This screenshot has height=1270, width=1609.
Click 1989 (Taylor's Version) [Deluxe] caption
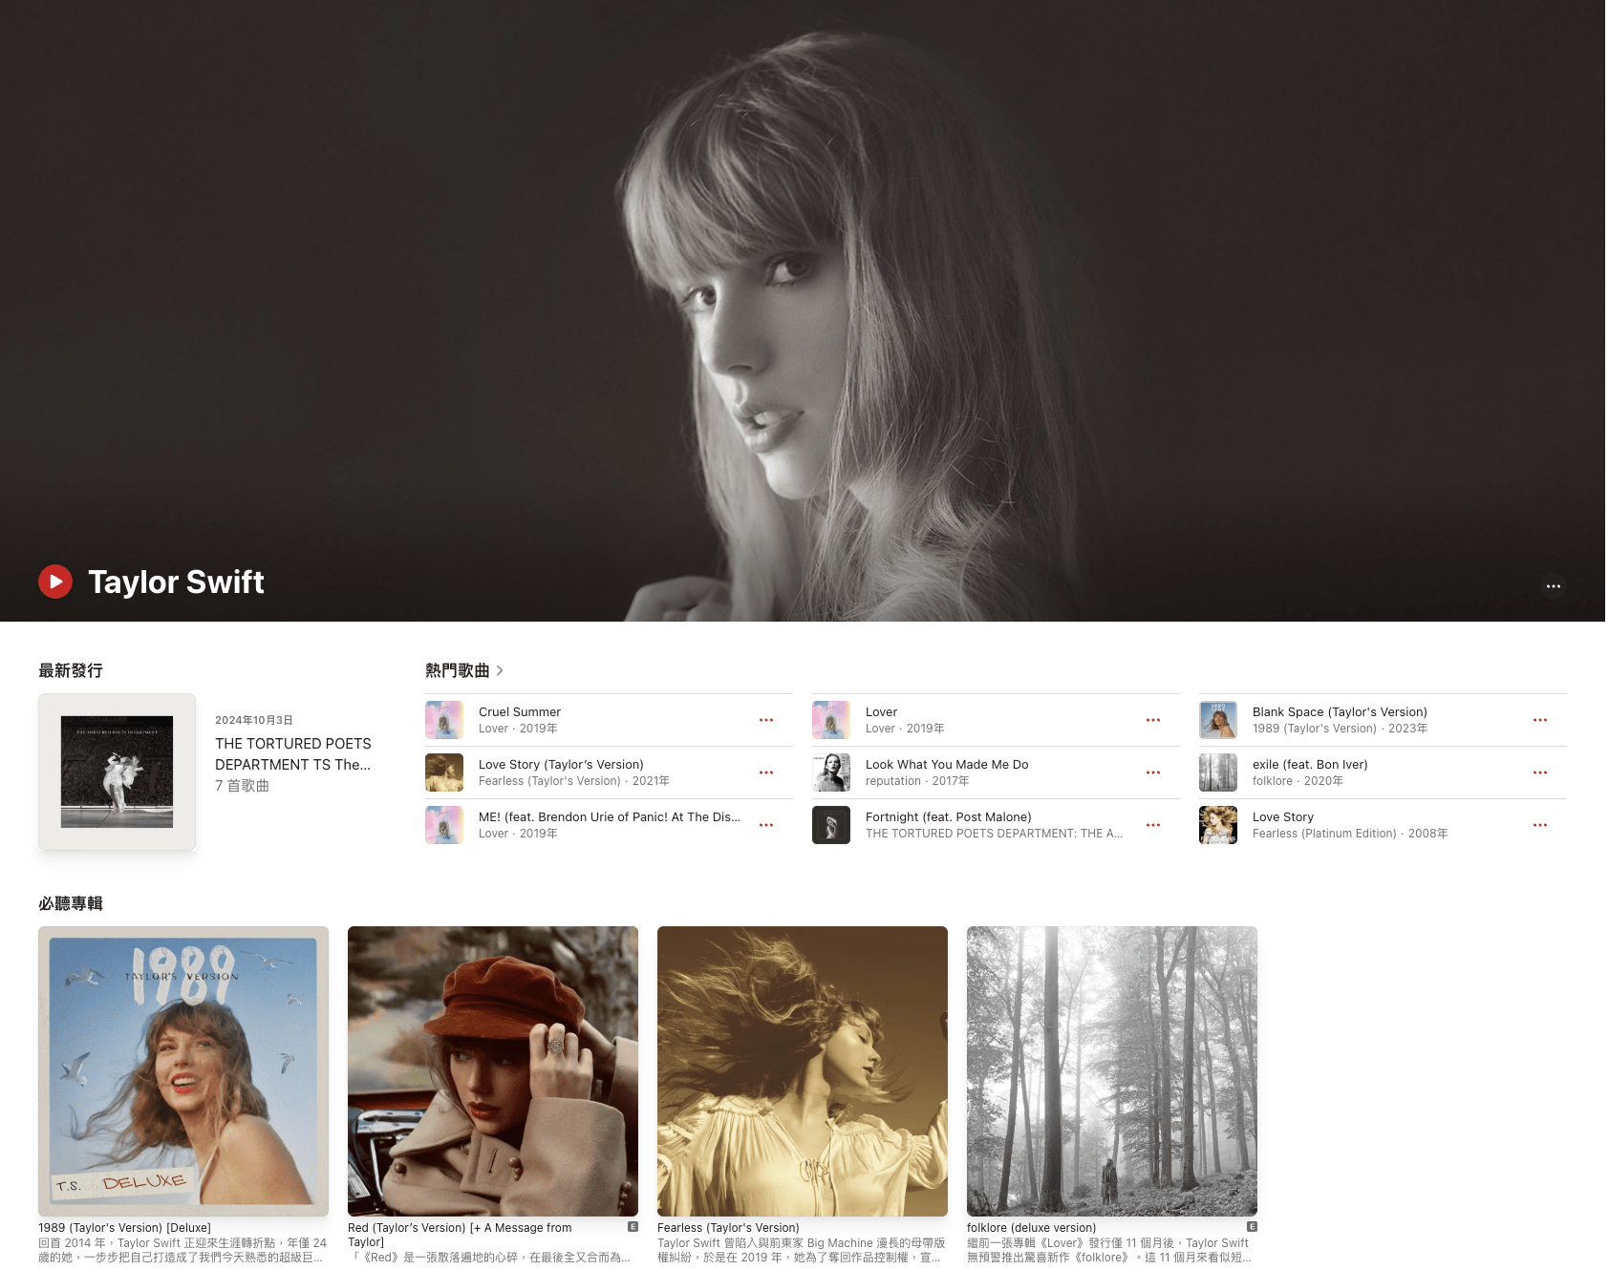[x=124, y=1228]
